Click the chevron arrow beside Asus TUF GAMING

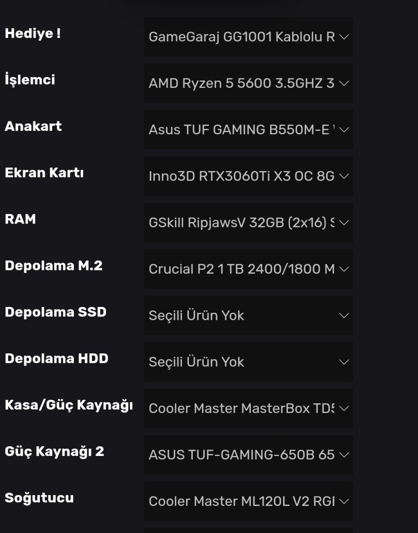pos(344,130)
